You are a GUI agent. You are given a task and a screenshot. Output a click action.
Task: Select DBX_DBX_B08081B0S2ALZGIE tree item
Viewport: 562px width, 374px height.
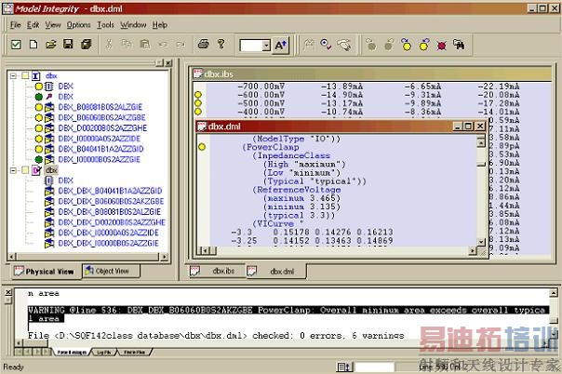tap(109, 212)
